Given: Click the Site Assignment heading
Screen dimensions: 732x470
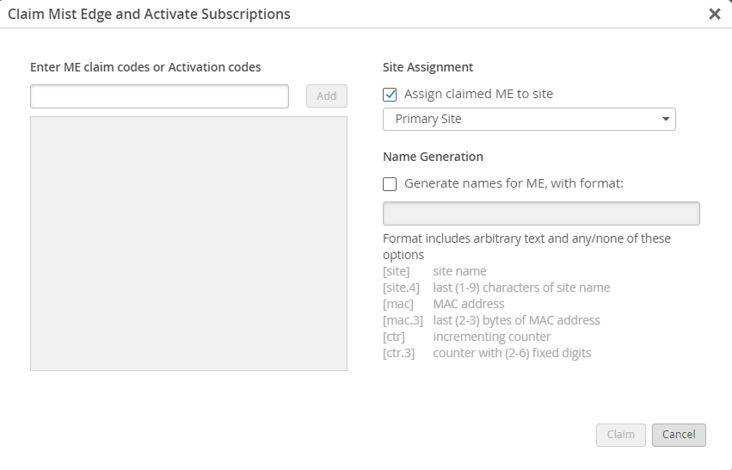Looking at the screenshot, I should (428, 67).
